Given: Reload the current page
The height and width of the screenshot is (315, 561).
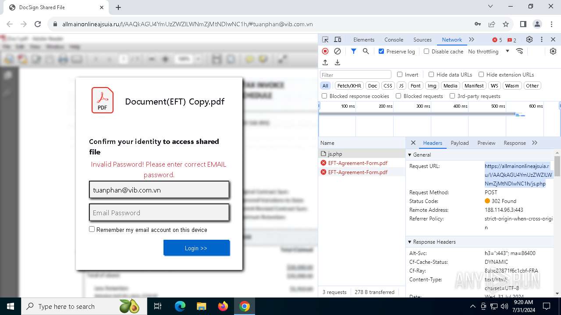Looking at the screenshot, I should 38,24.
